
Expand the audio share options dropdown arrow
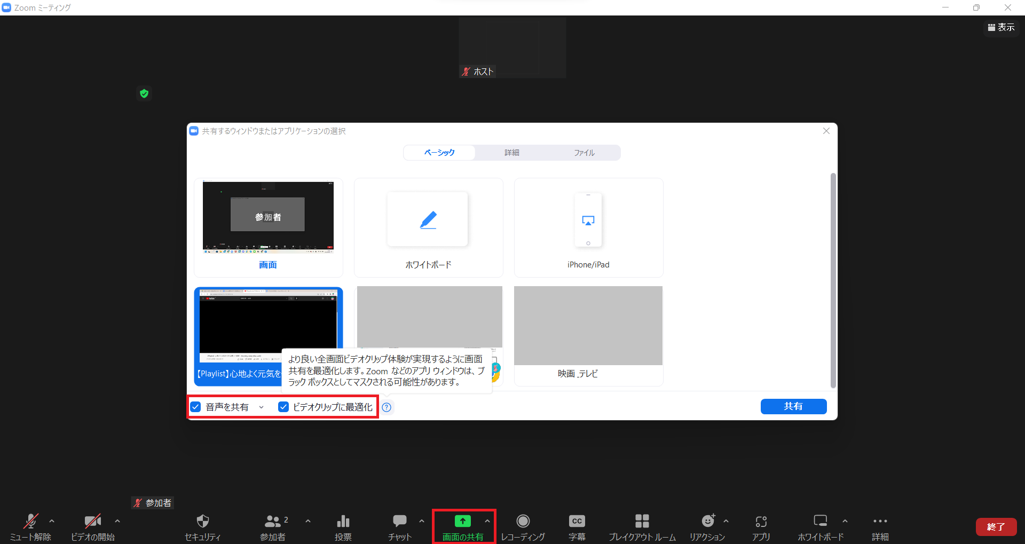click(261, 407)
